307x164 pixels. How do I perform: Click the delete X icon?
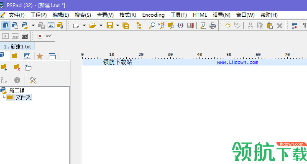click(279, 25)
